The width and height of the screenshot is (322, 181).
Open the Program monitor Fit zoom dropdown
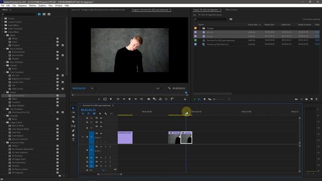pyautogui.click(x=96, y=88)
